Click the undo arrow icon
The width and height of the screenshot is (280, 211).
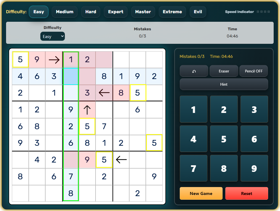pyautogui.click(x=194, y=71)
